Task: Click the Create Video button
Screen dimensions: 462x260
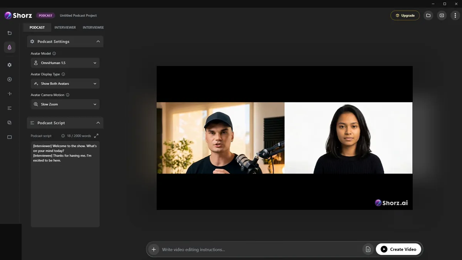Action: click(398, 249)
